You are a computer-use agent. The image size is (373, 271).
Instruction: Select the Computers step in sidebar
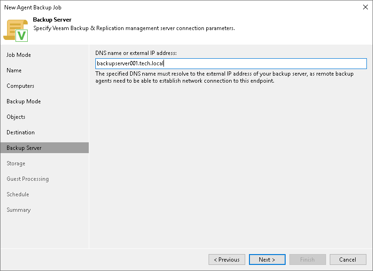click(21, 86)
